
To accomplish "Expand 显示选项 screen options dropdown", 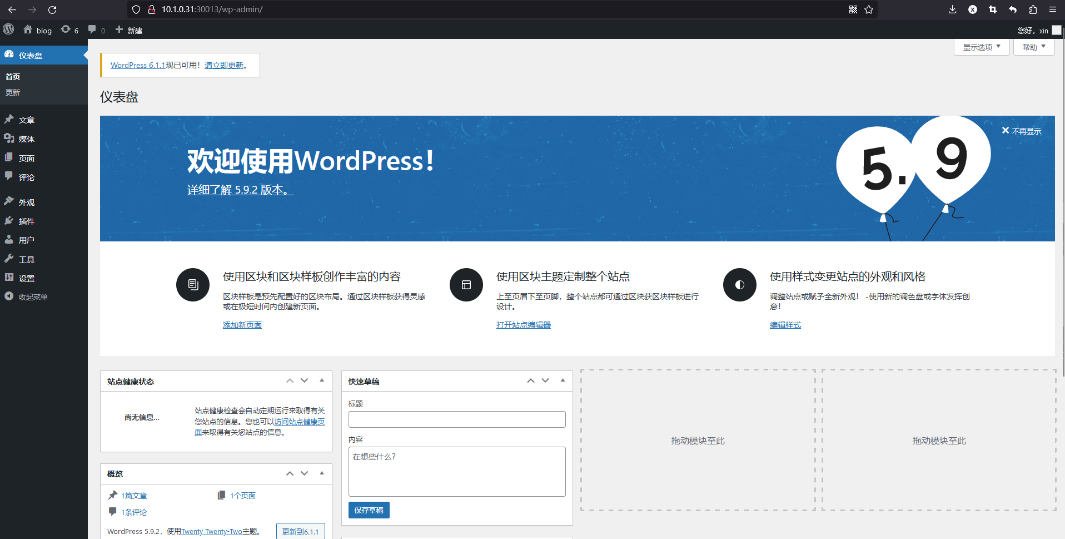I will pos(982,47).
